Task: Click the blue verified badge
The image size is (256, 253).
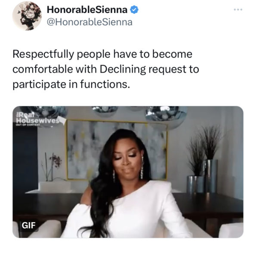Action: (x=134, y=9)
